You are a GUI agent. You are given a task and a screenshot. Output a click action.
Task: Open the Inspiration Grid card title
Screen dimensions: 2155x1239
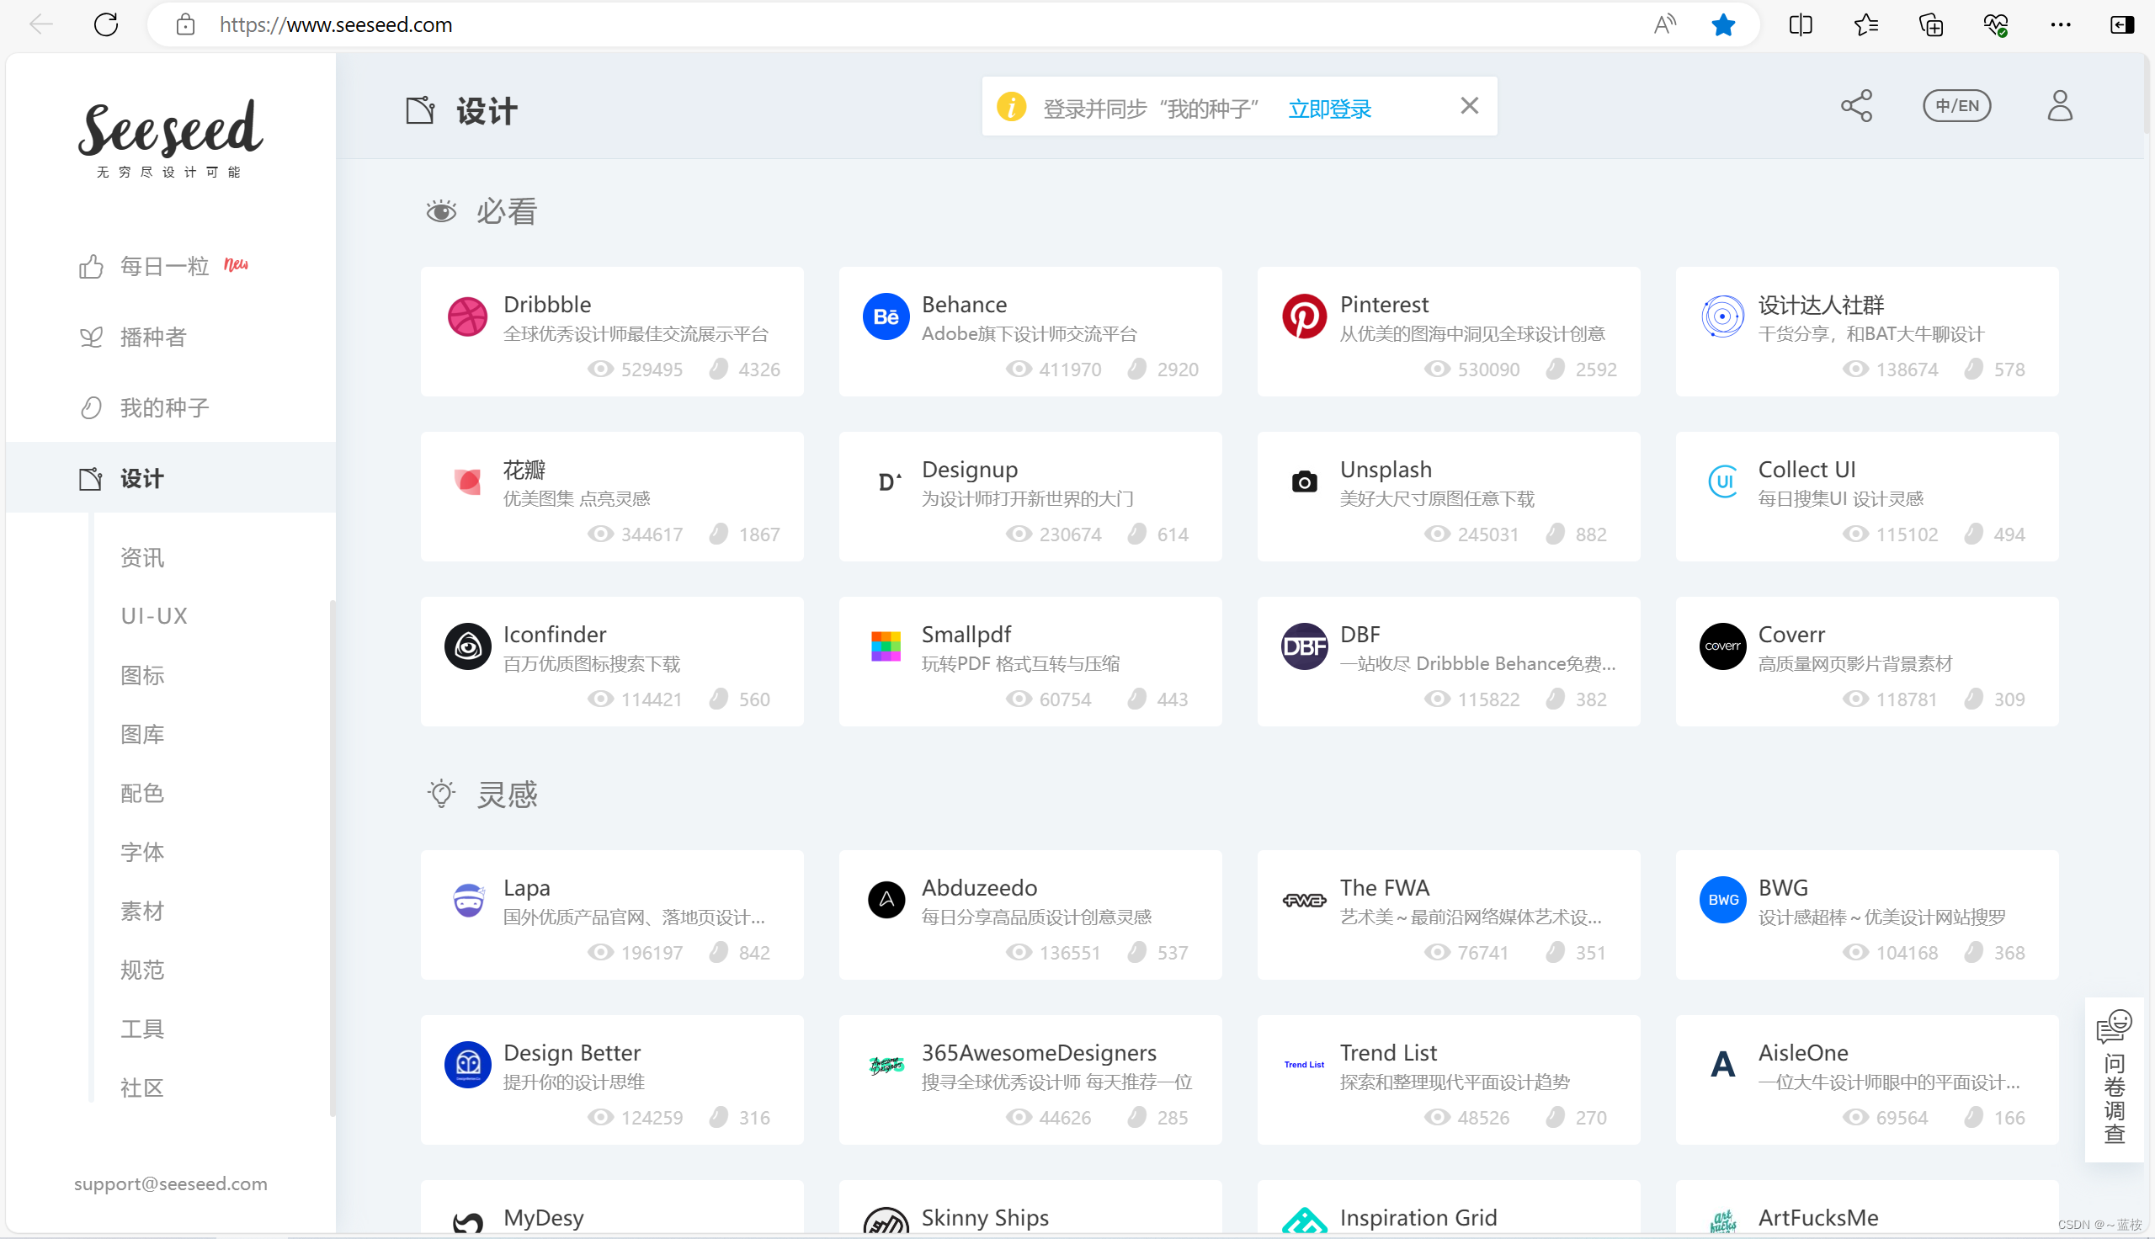tap(1418, 1218)
